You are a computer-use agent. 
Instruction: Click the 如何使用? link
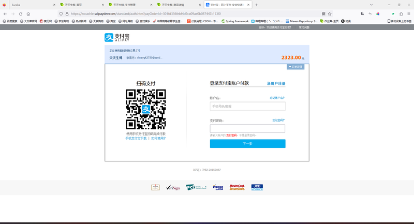(x=158, y=138)
